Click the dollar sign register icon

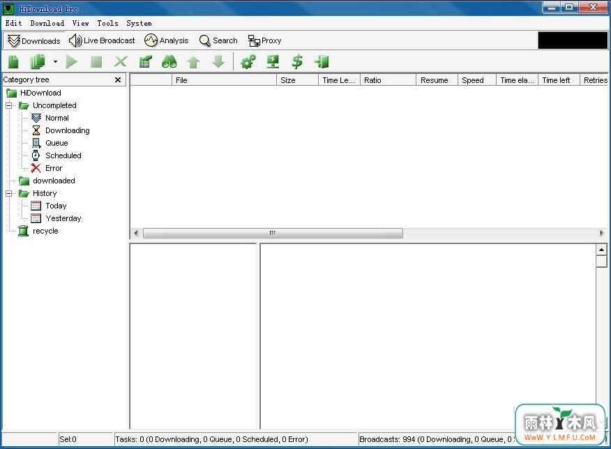pos(297,61)
